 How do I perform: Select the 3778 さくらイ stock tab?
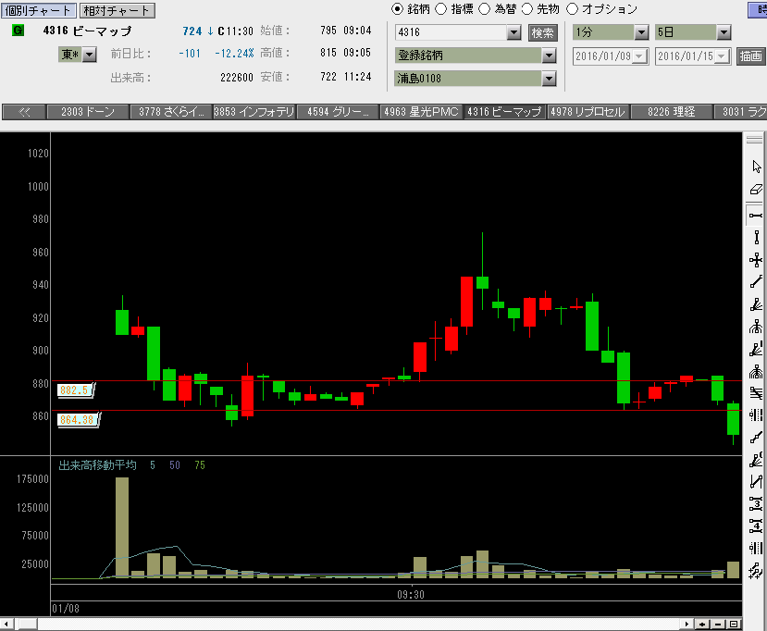click(x=171, y=112)
